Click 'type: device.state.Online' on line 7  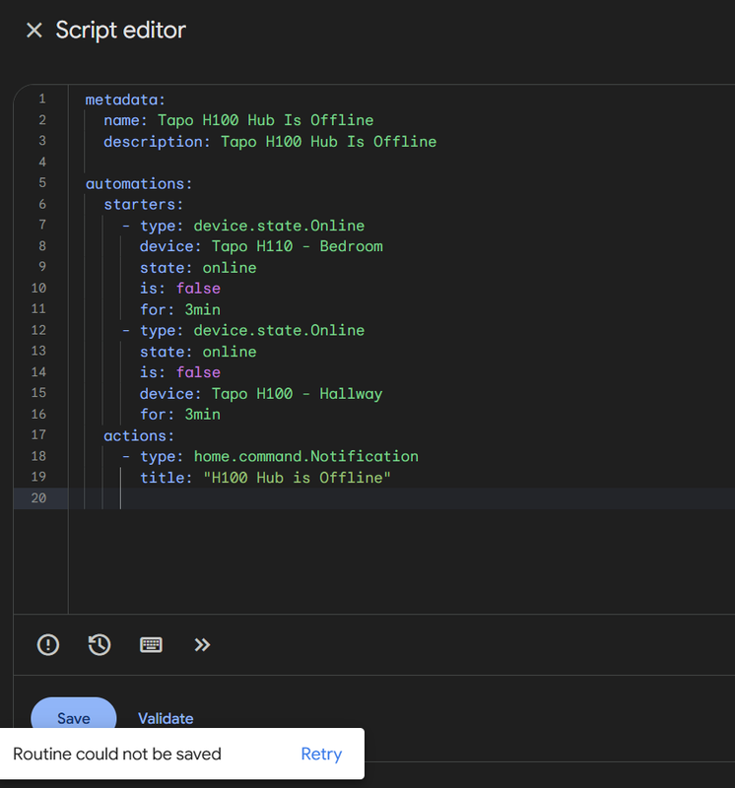pyautogui.click(x=252, y=226)
